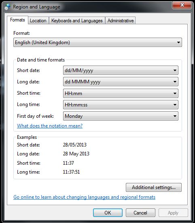Change the First day of week dropdown
The width and height of the screenshot is (195, 223).
121,116
